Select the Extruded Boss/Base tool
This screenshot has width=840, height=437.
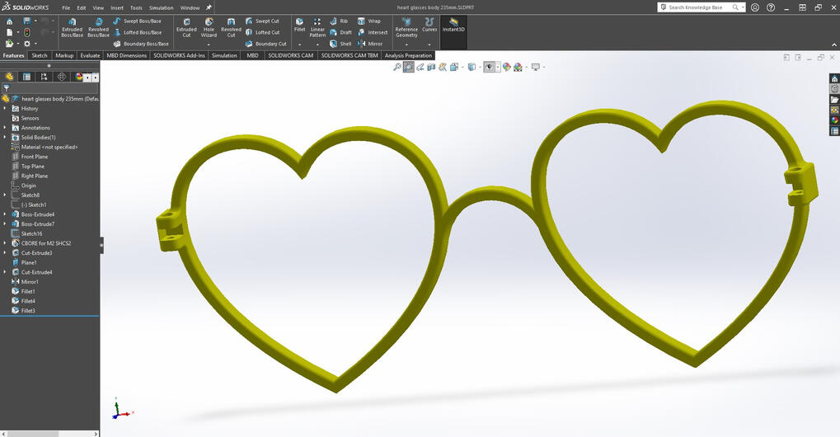point(72,28)
